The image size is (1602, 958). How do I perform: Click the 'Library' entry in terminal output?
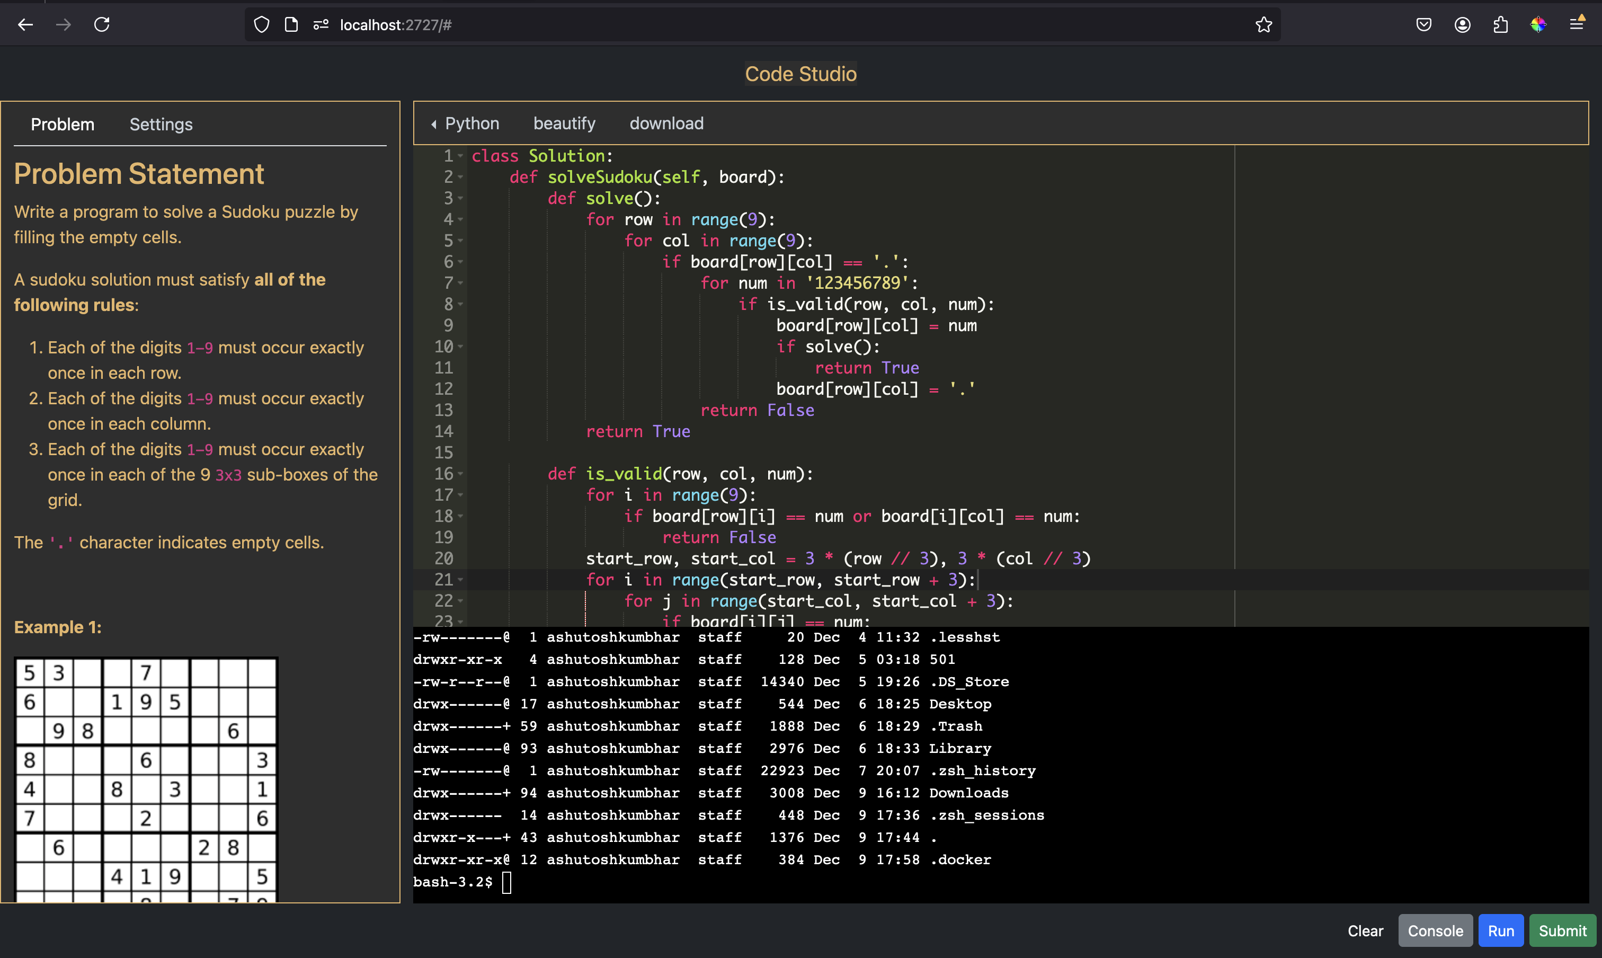pyautogui.click(x=960, y=748)
